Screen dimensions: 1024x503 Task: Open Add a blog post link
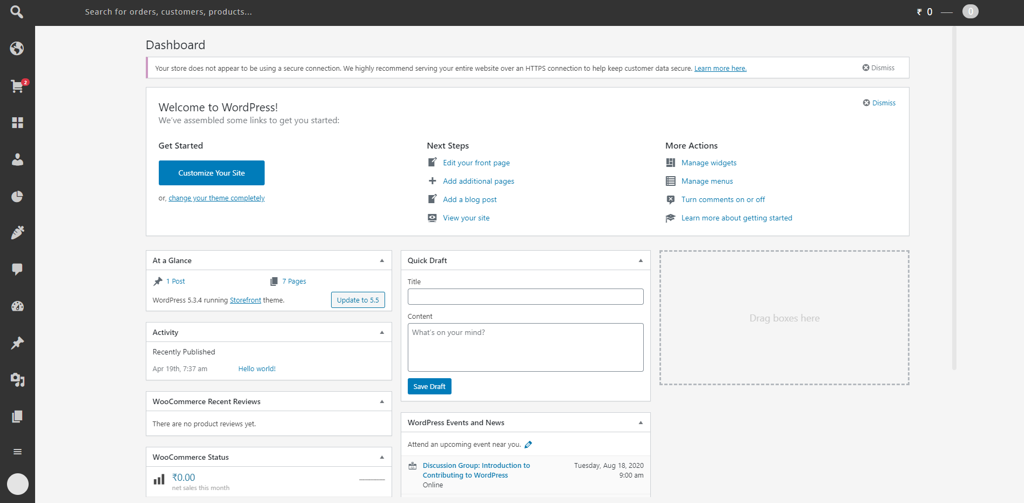470,199
